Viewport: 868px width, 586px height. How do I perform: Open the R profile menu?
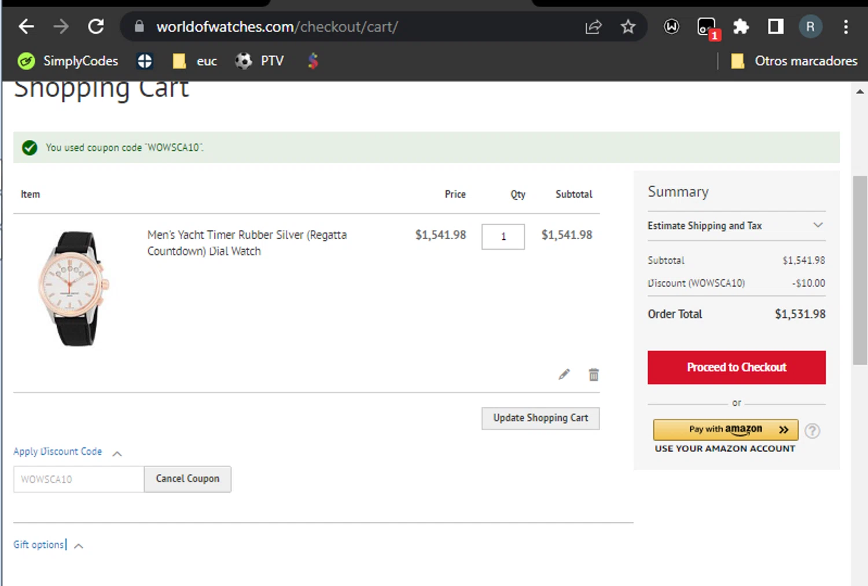[810, 27]
